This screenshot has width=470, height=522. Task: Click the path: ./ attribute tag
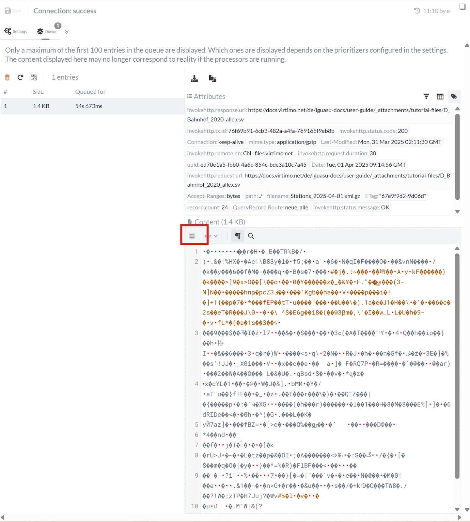click(x=254, y=196)
